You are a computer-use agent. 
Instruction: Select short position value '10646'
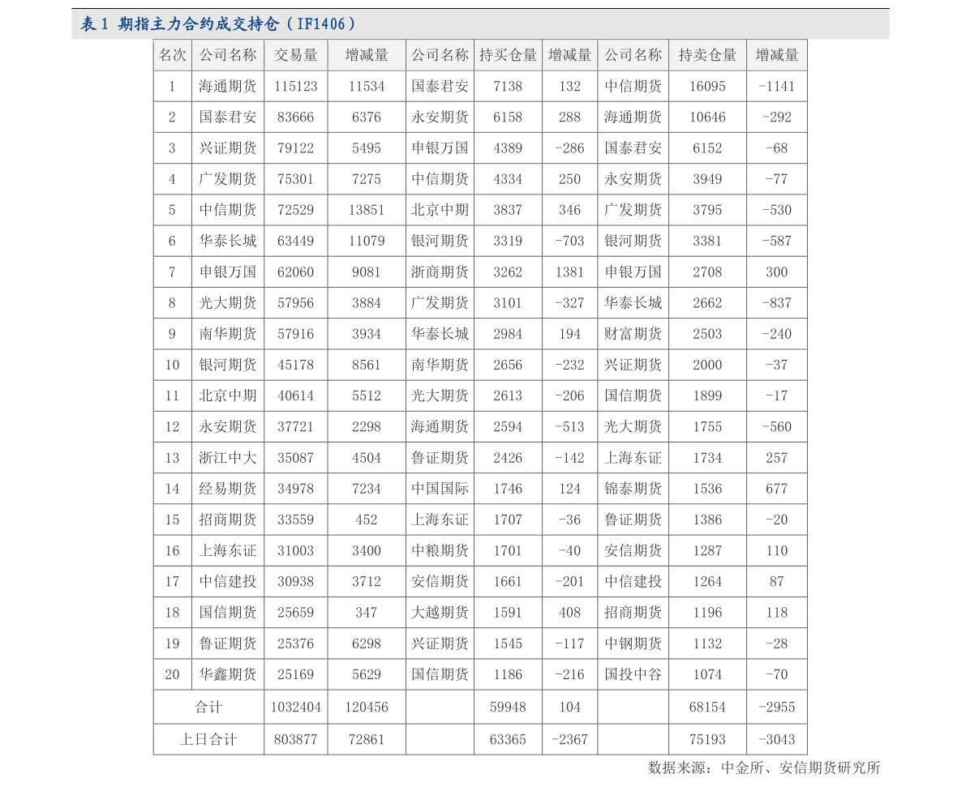pos(707,117)
